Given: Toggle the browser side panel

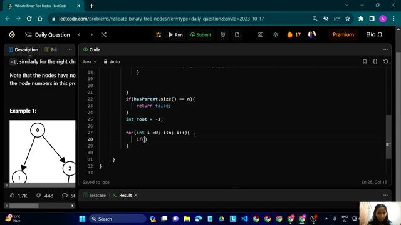Looking at the screenshot, I should pyautogui.click(x=372, y=19).
